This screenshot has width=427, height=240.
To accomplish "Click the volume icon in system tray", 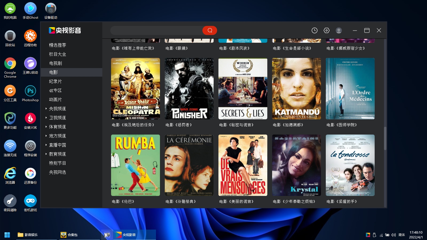I will coord(393,235).
